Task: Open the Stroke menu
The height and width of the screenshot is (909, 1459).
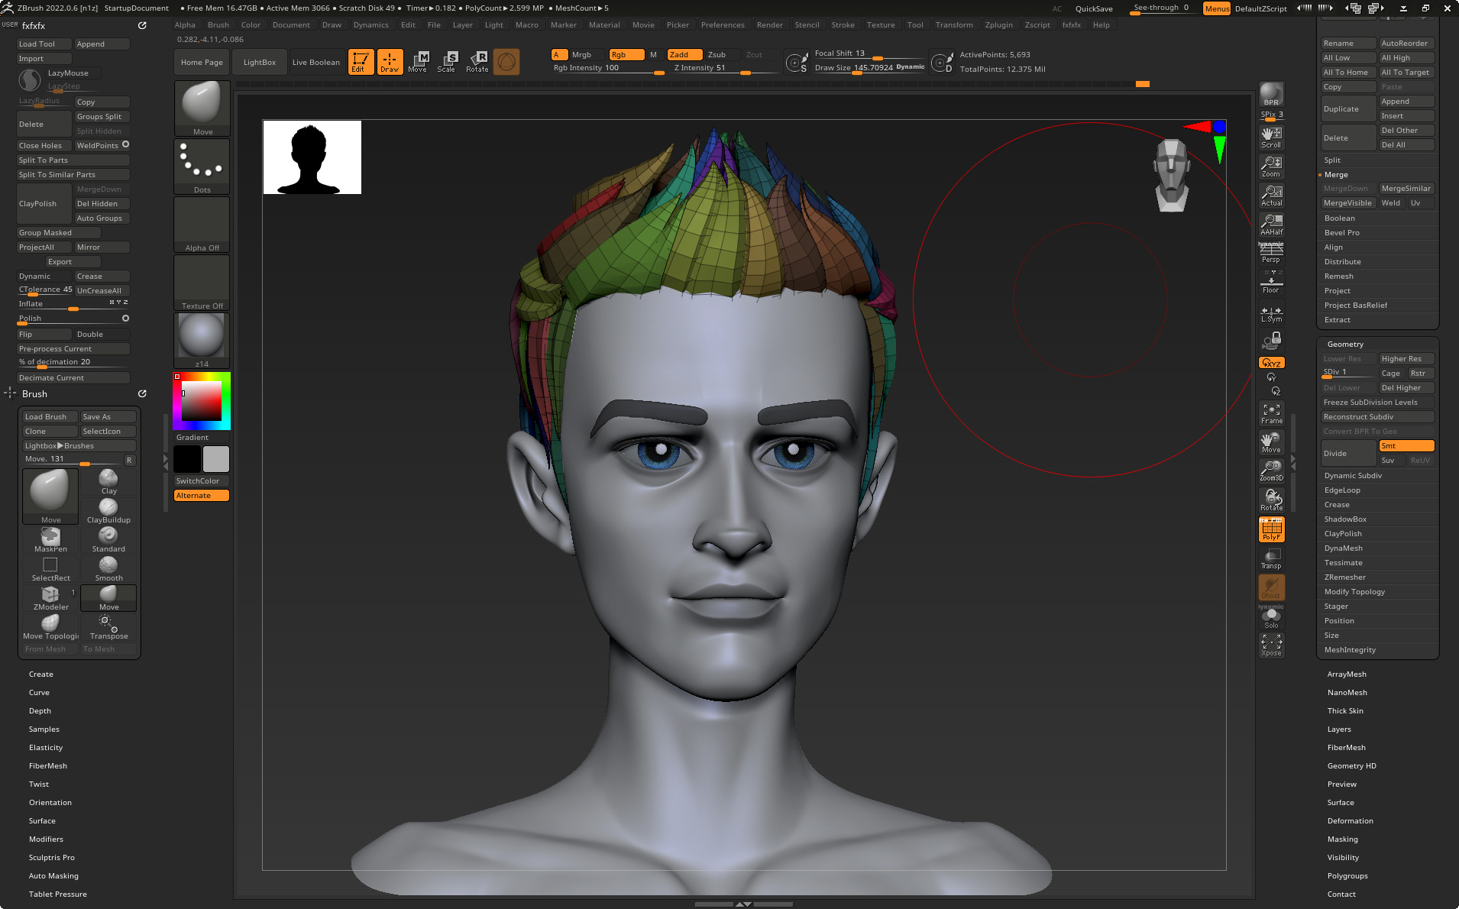Action: (843, 25)
